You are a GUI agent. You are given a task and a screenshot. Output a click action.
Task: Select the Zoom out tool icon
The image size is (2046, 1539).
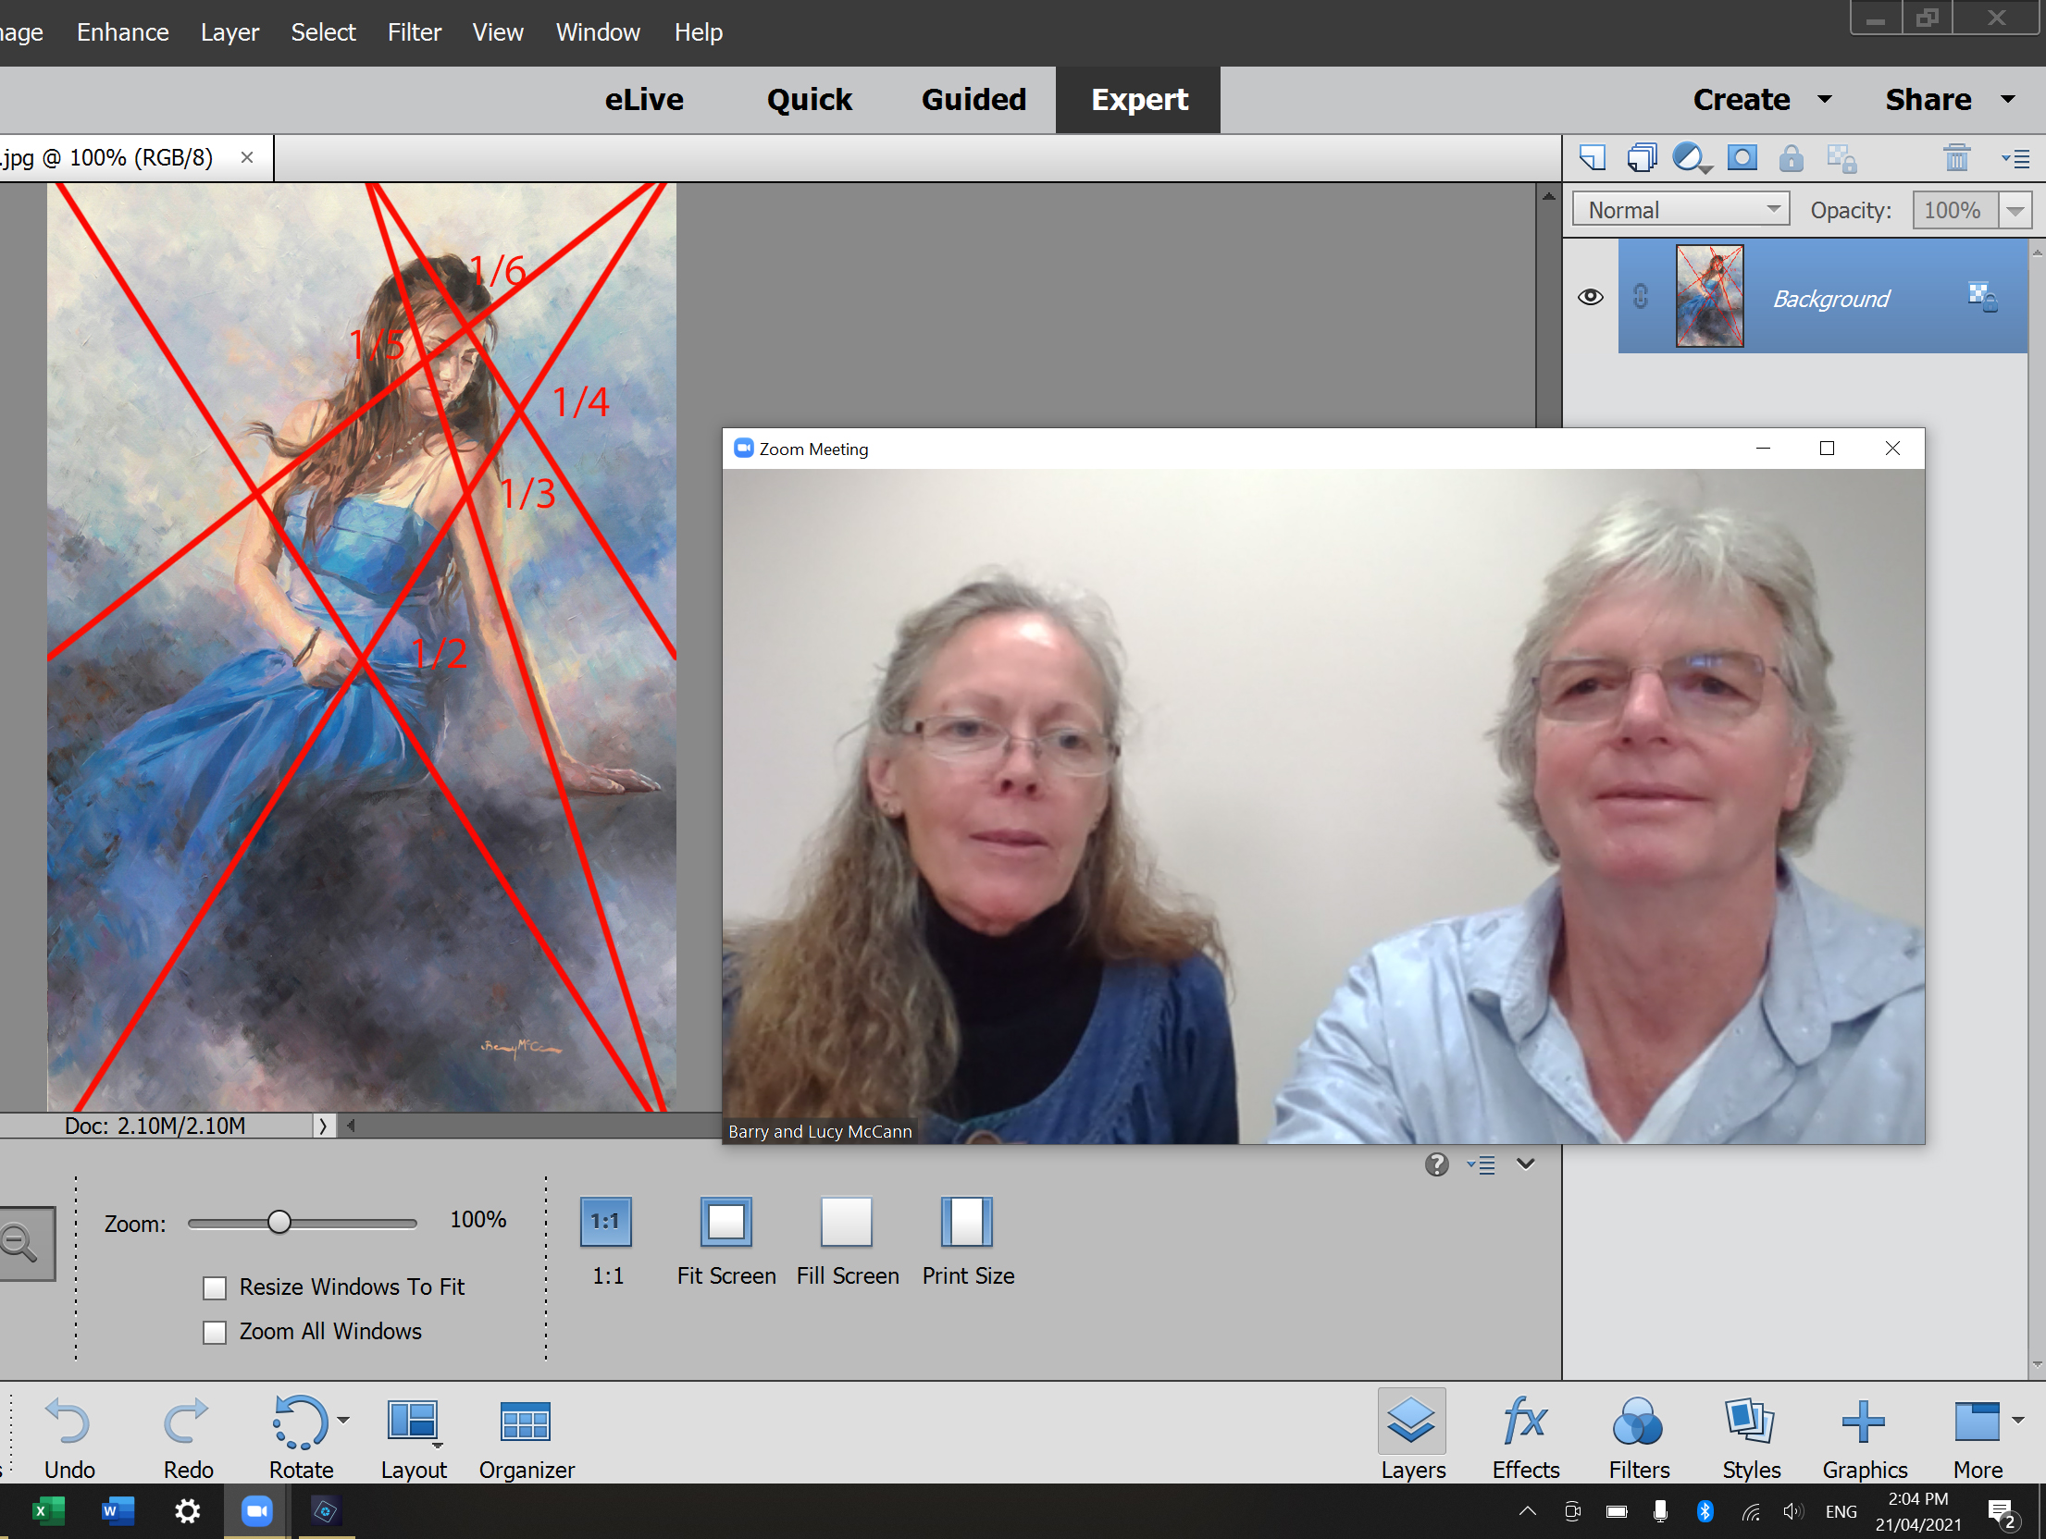point(20,1242)
